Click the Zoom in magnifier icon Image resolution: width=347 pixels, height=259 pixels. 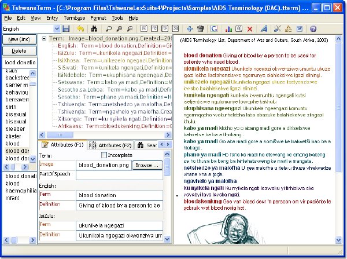tap(119, 29)
